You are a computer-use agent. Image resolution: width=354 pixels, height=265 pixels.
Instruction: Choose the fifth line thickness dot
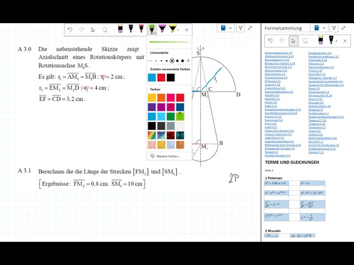pos(177,61)
